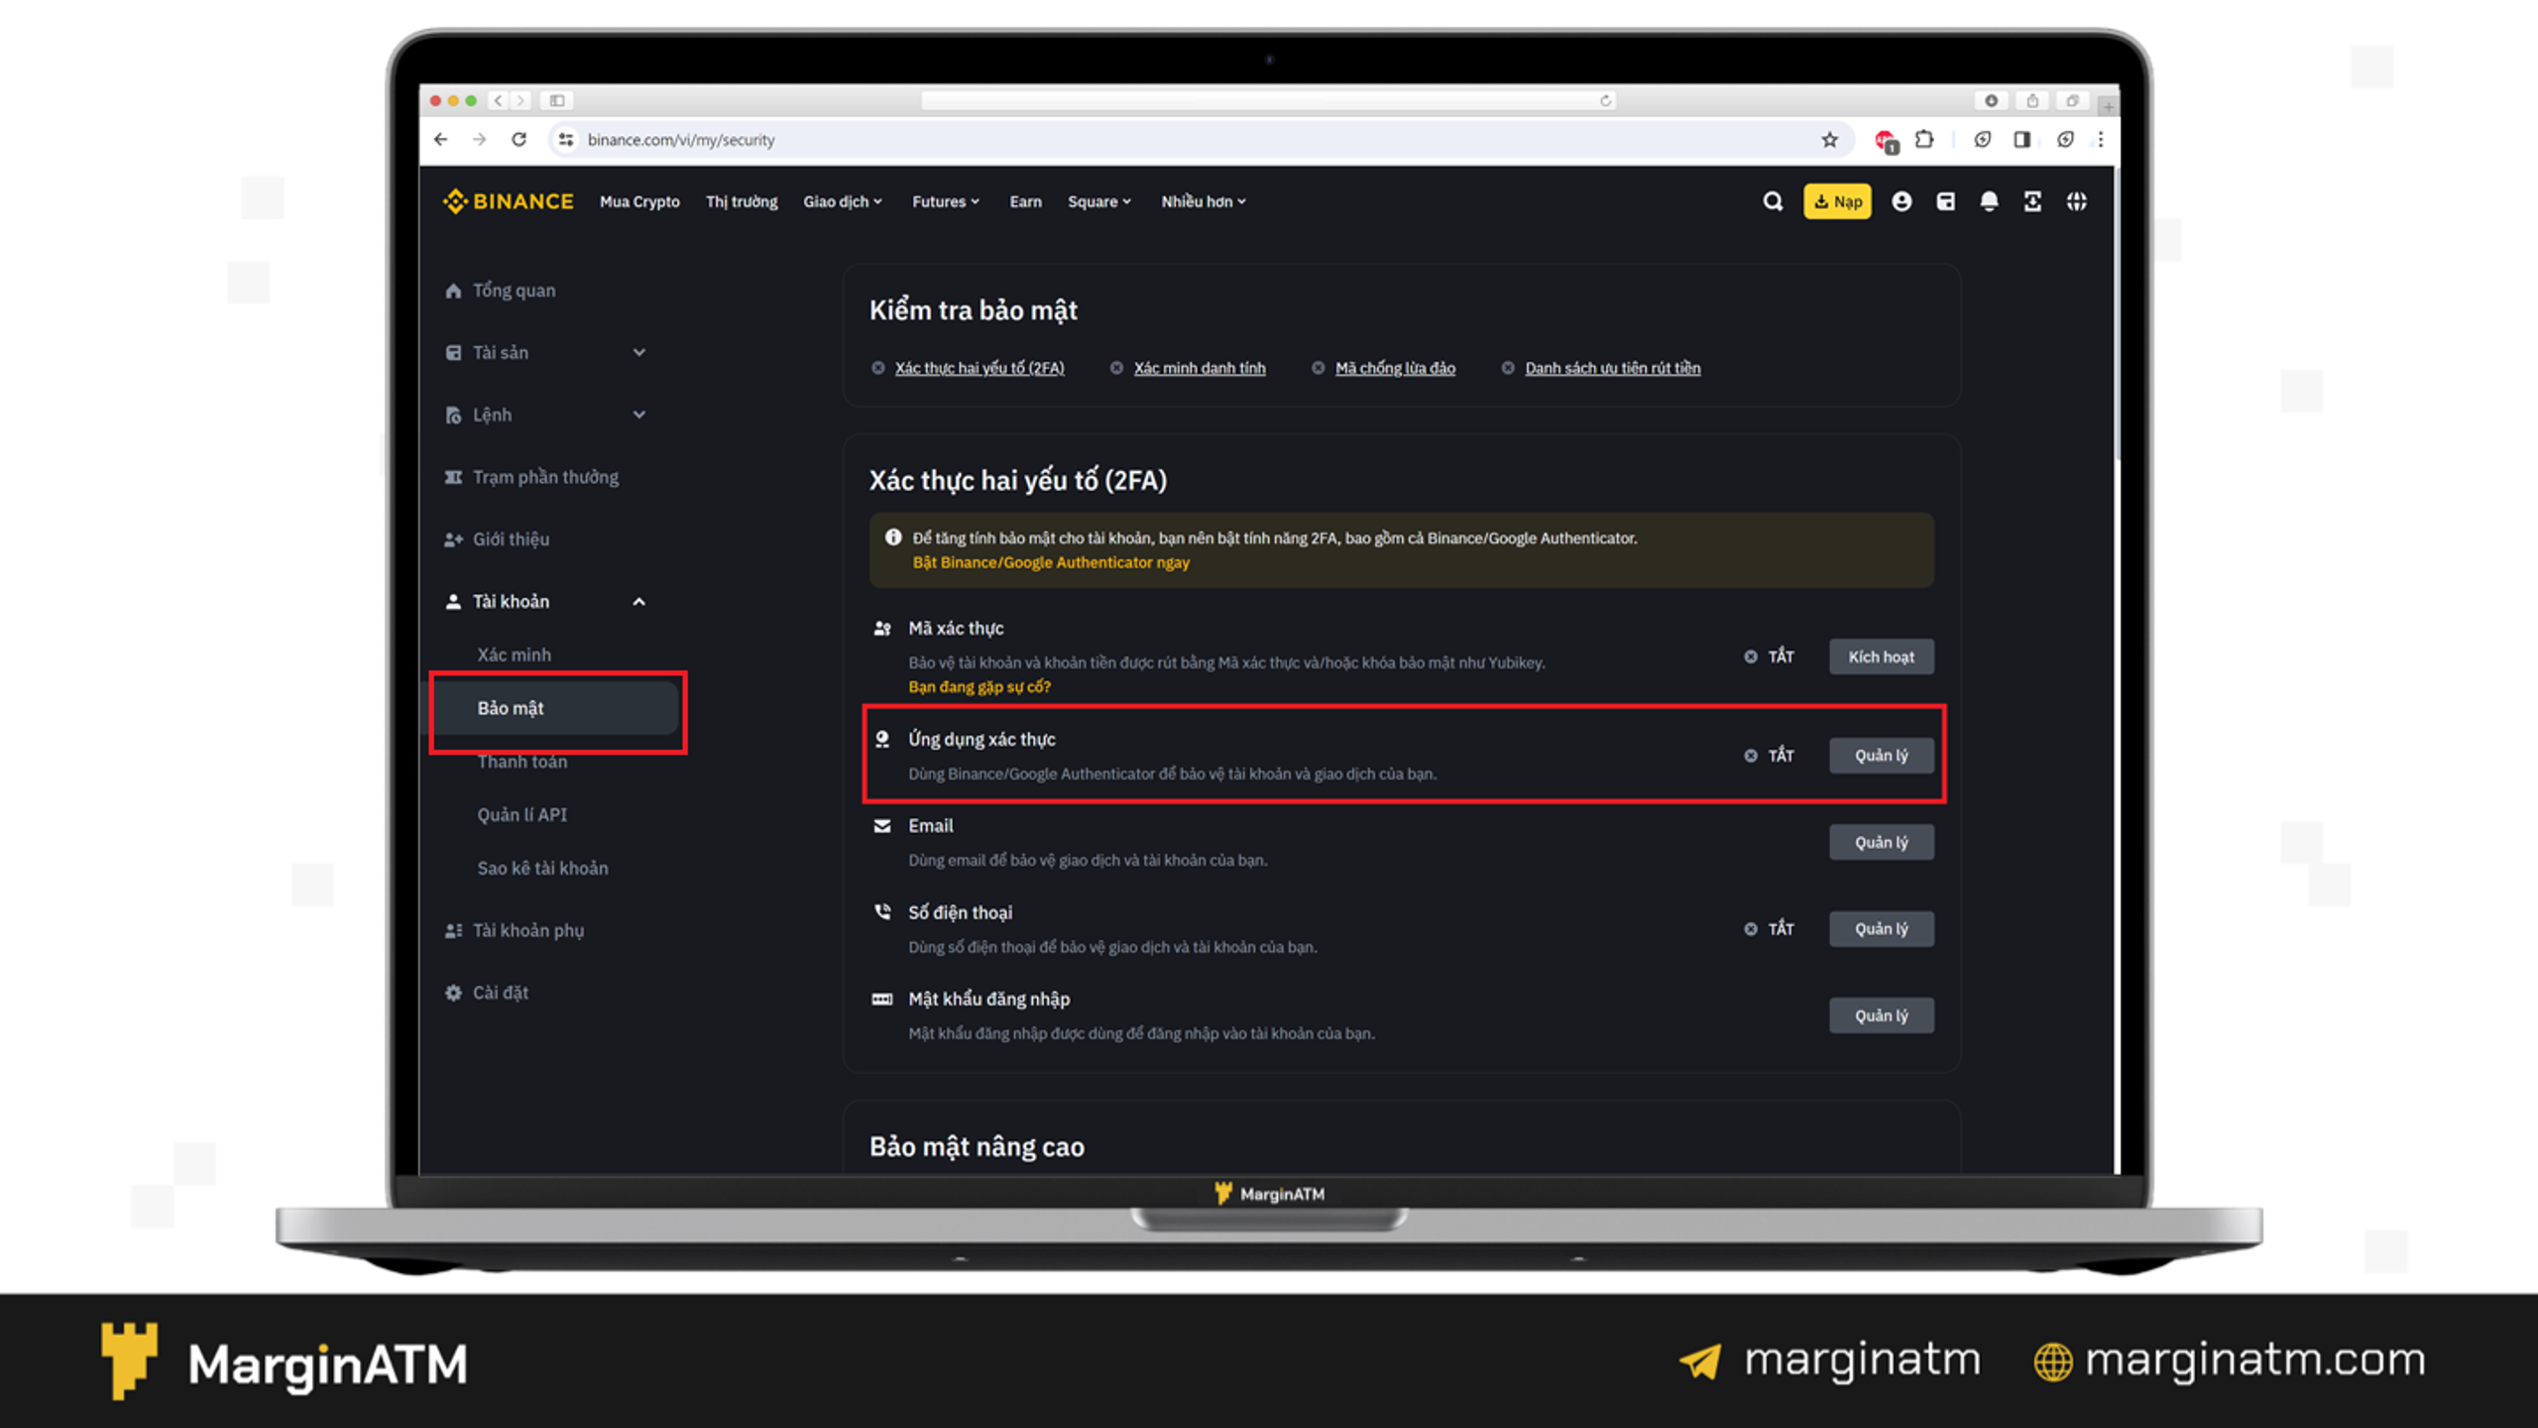Viewport: 2538px width, 1428px height.
Task: Open Mã chống lừa đảo link
Action: coord(1395,368)
